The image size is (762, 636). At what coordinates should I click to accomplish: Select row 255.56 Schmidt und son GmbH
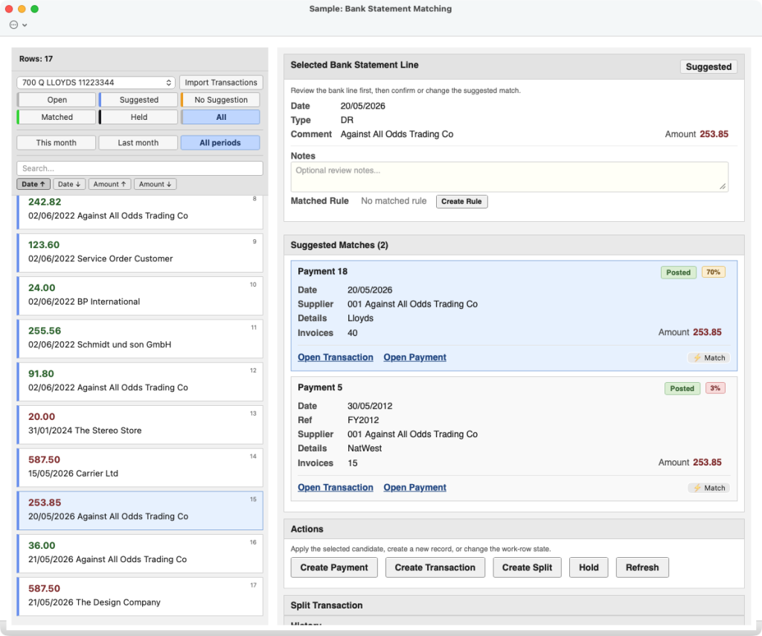[x=140, y=338]
